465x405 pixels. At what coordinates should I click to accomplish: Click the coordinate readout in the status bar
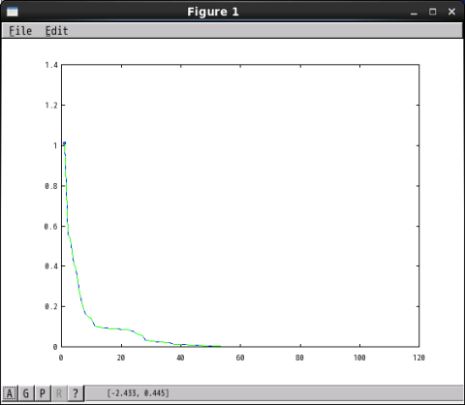coord(138,393)
